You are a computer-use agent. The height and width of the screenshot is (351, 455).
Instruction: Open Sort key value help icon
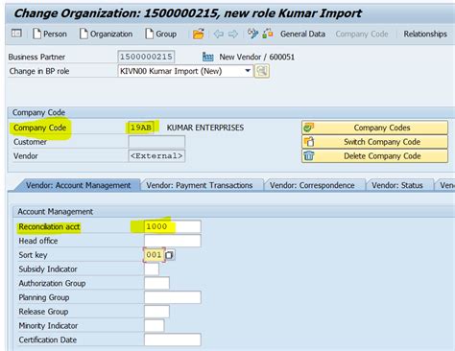[x=170, y=255]
